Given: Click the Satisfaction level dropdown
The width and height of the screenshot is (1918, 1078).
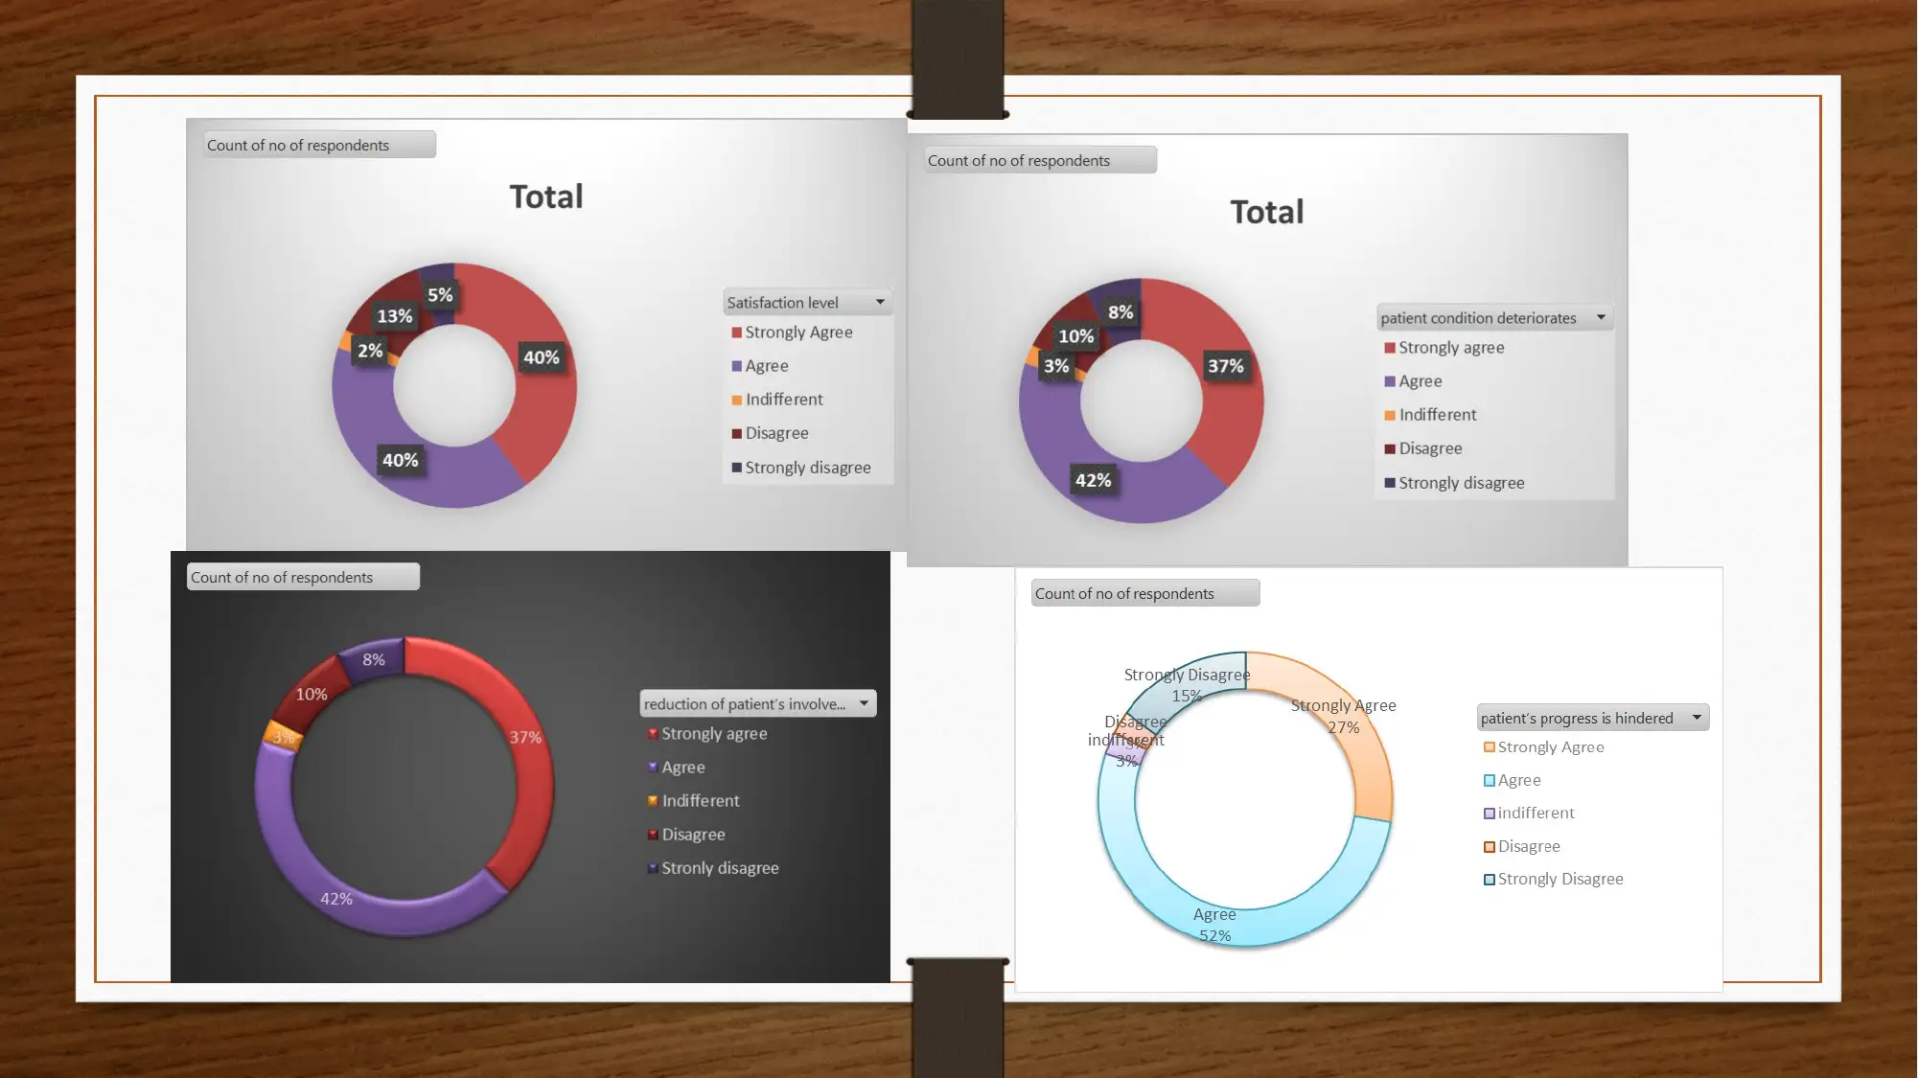Looking at the screenshot, I should [x=806, y=302].
